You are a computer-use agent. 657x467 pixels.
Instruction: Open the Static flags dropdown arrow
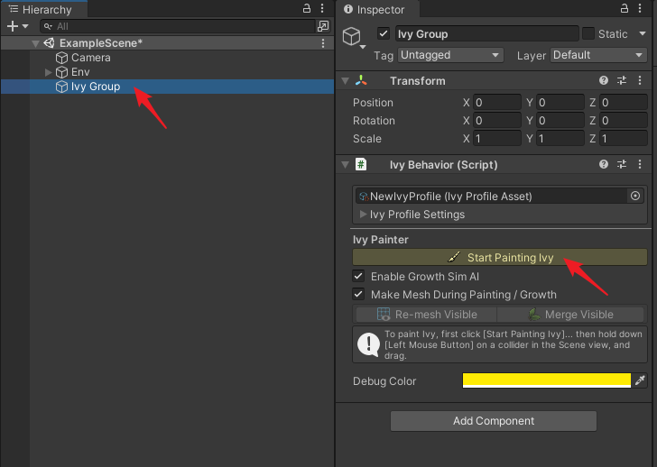(x=643, y=33)
